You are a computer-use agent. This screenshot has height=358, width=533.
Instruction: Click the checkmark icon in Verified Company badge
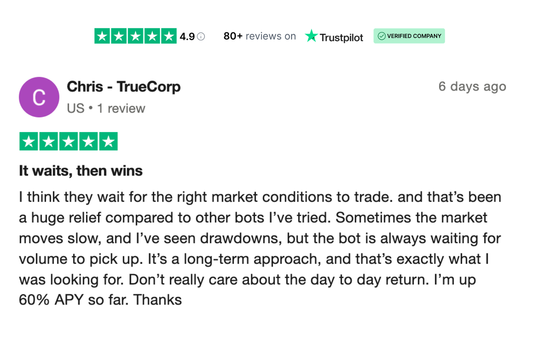pos(382,36)
